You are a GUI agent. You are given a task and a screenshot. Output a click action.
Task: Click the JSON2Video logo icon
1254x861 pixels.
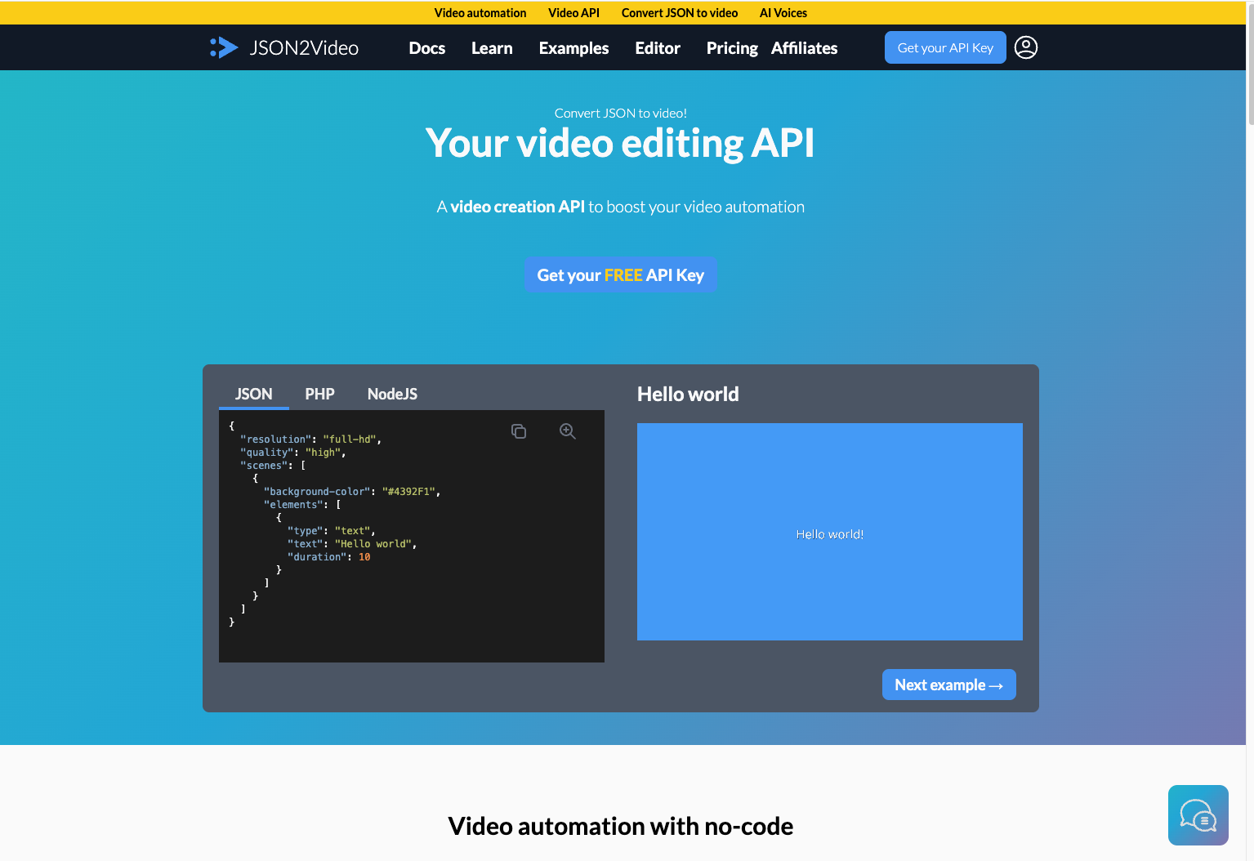click(x=224, y=47)
